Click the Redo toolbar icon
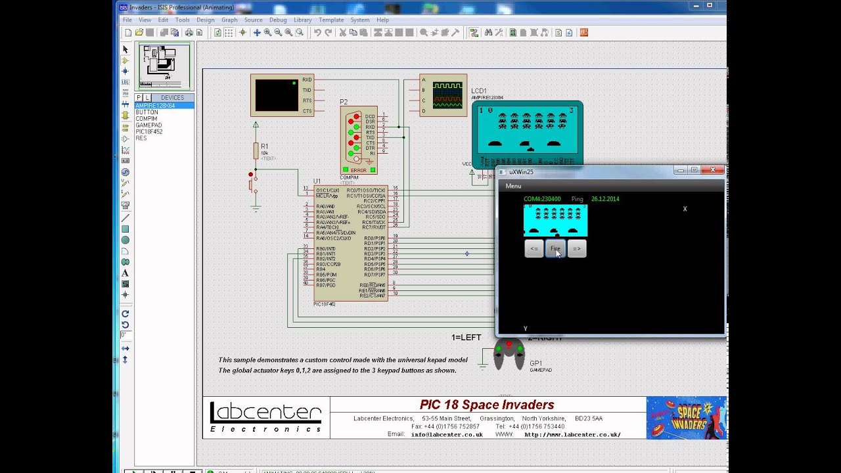 [x=328, y=32]
